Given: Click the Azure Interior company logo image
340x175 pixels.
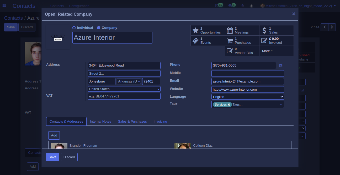Looking at the screenshot, I should click(58, 37).
